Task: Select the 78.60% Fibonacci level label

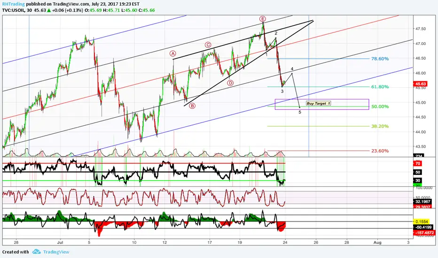Action: point(380,59)
